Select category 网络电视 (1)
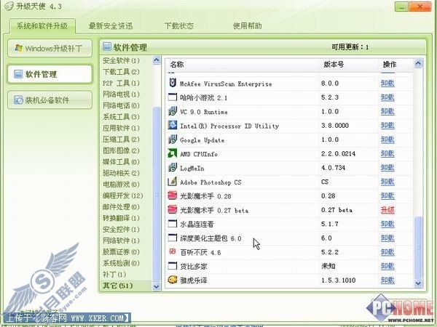The width and height of the screenshot is (437, 327). [x=121, y=94]
